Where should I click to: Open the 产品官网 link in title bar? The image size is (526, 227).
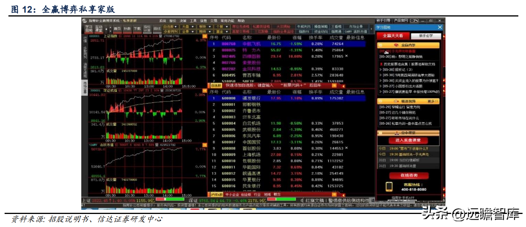pos(400,20)
